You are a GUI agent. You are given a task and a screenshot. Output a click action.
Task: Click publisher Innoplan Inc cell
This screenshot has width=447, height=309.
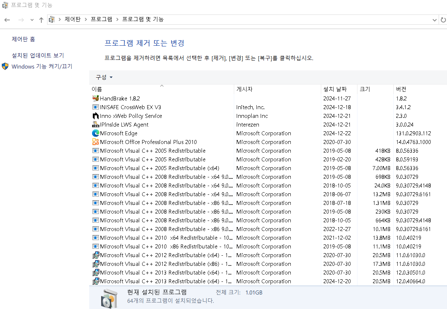[x=252, y=116]
